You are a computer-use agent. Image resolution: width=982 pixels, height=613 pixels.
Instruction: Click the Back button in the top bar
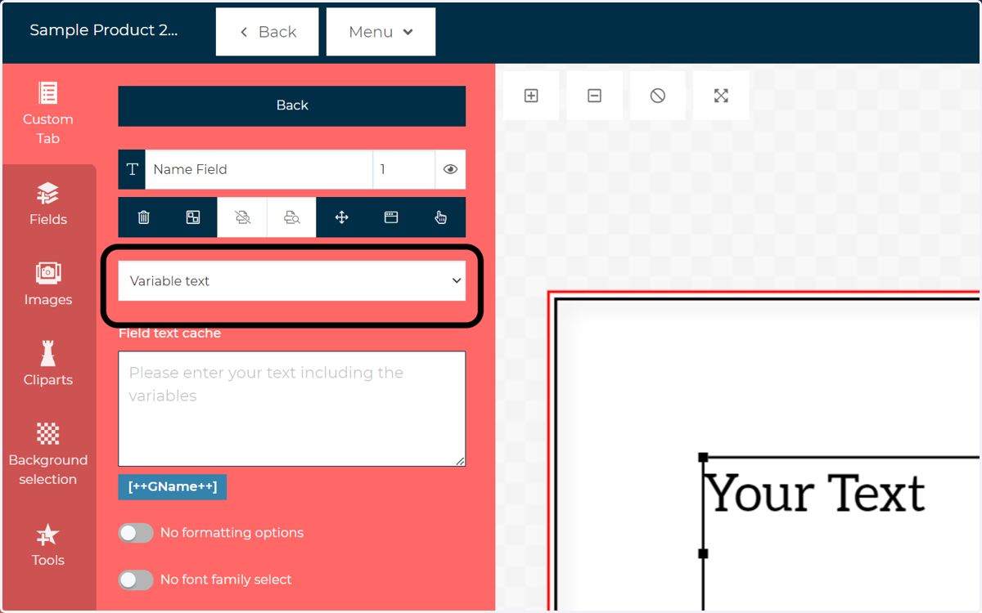pos(267,32)
